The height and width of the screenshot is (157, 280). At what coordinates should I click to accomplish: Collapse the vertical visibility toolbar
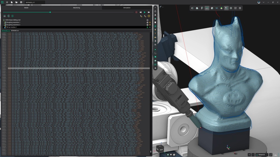coord(155,7)
